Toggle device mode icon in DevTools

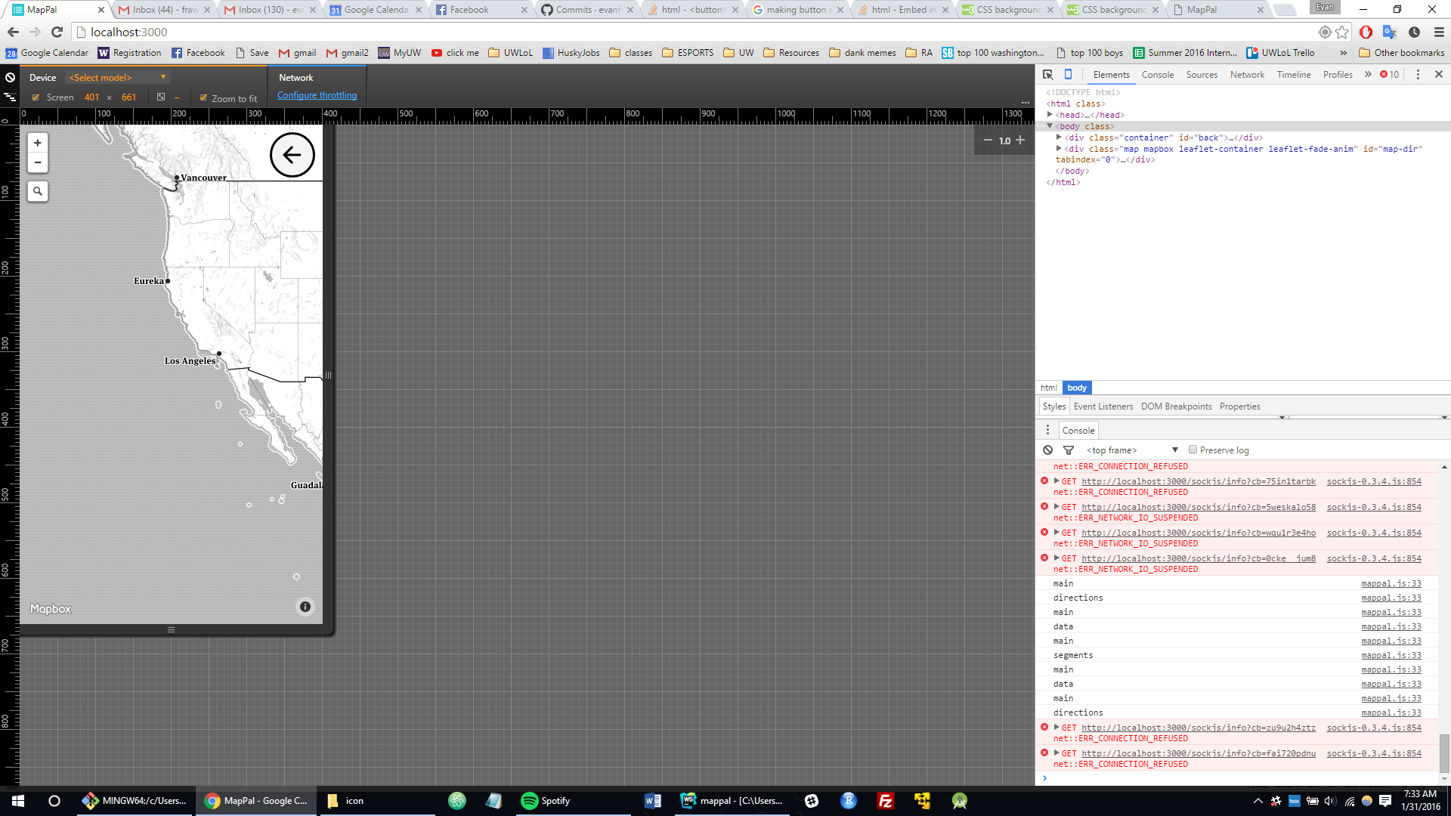click(x=1068, y=74)
